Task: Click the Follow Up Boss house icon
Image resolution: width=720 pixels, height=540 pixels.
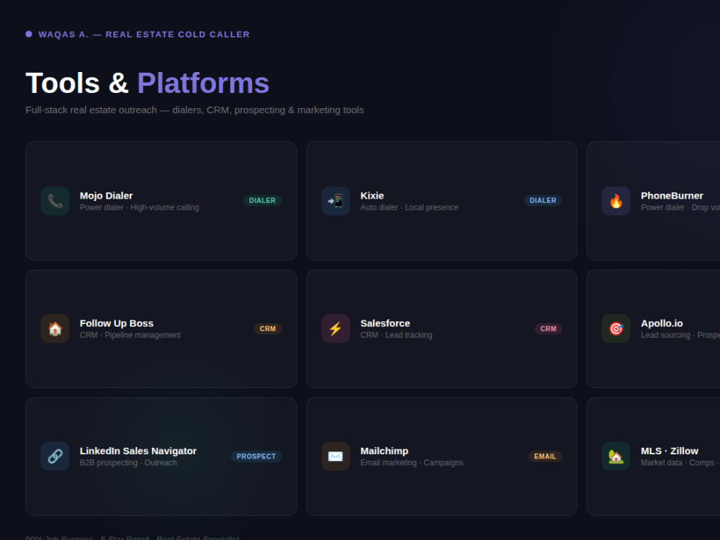Action: point(55,329)
